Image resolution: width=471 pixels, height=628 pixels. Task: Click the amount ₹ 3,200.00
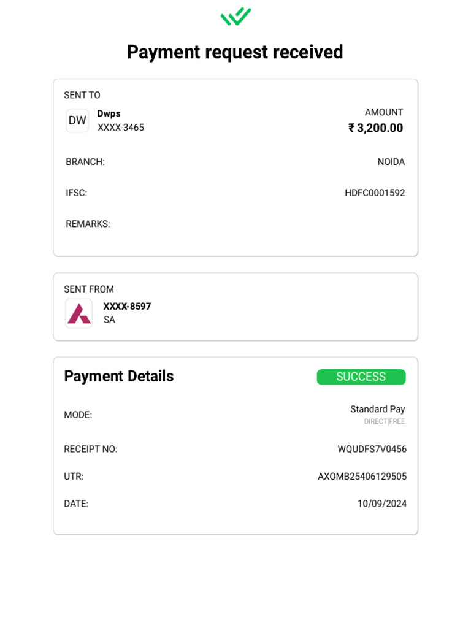tap(375, 128)
